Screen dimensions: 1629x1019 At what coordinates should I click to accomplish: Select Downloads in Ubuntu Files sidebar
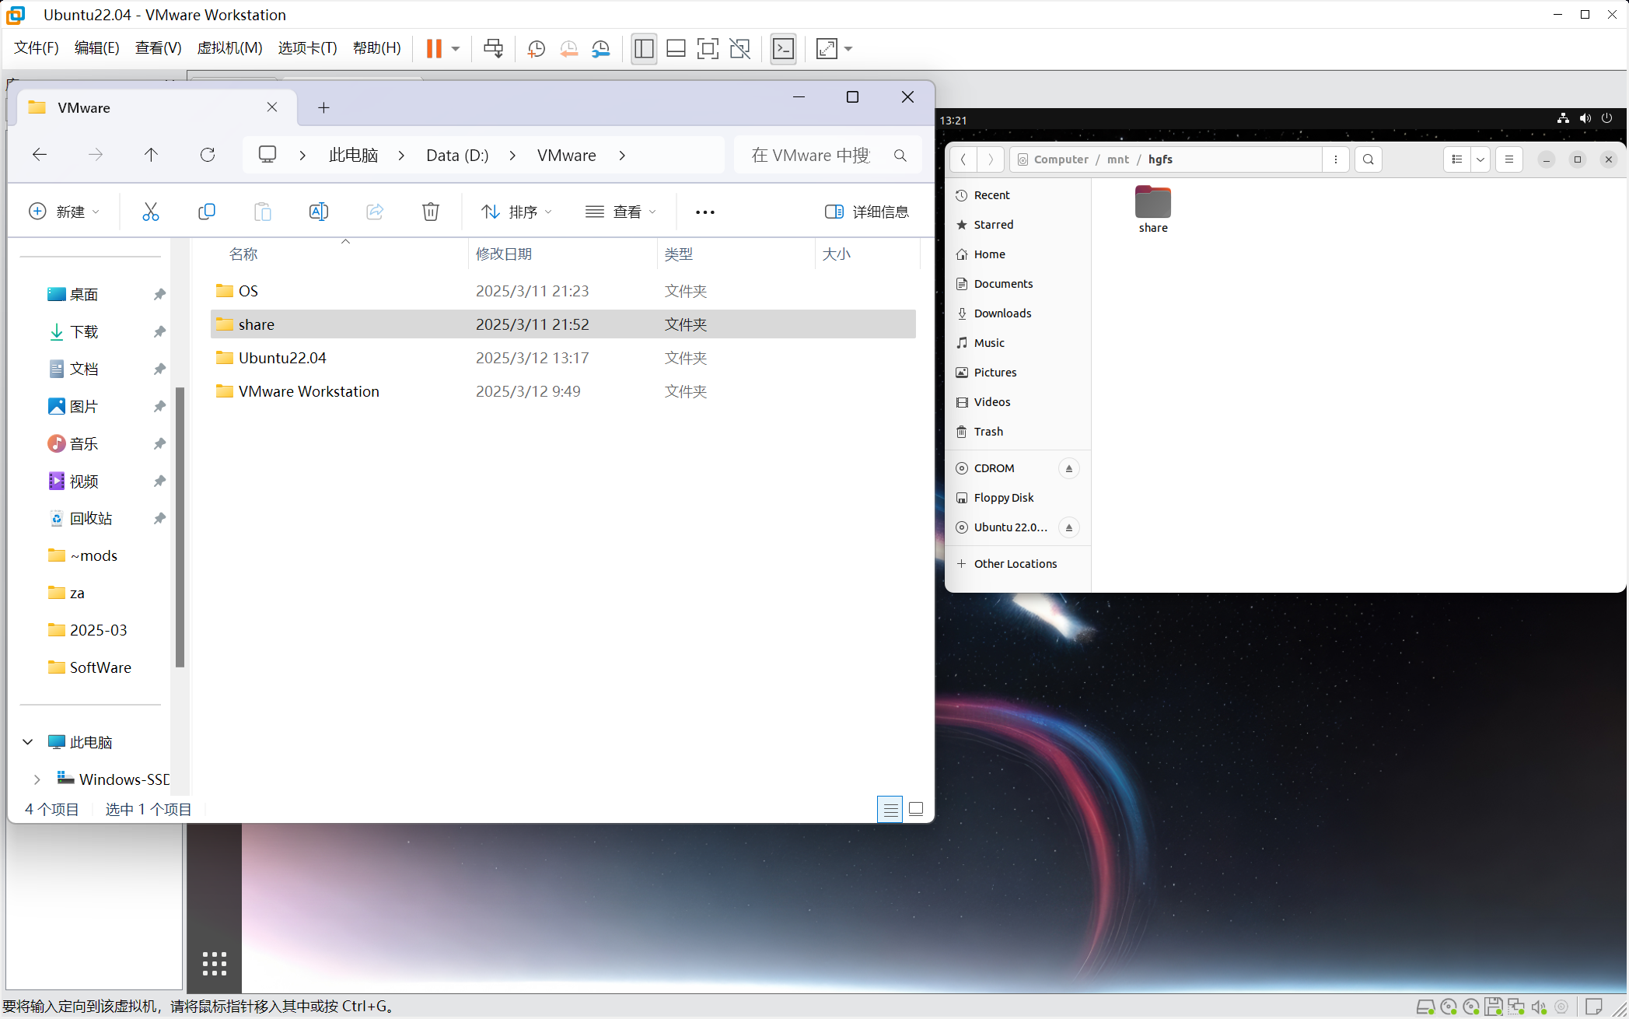(x=1002, y=313)
